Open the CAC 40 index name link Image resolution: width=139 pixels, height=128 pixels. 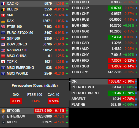[x=13, y=4]
